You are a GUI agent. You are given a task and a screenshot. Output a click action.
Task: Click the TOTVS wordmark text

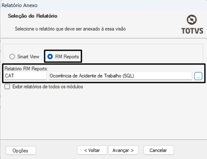tap(192, 31)
